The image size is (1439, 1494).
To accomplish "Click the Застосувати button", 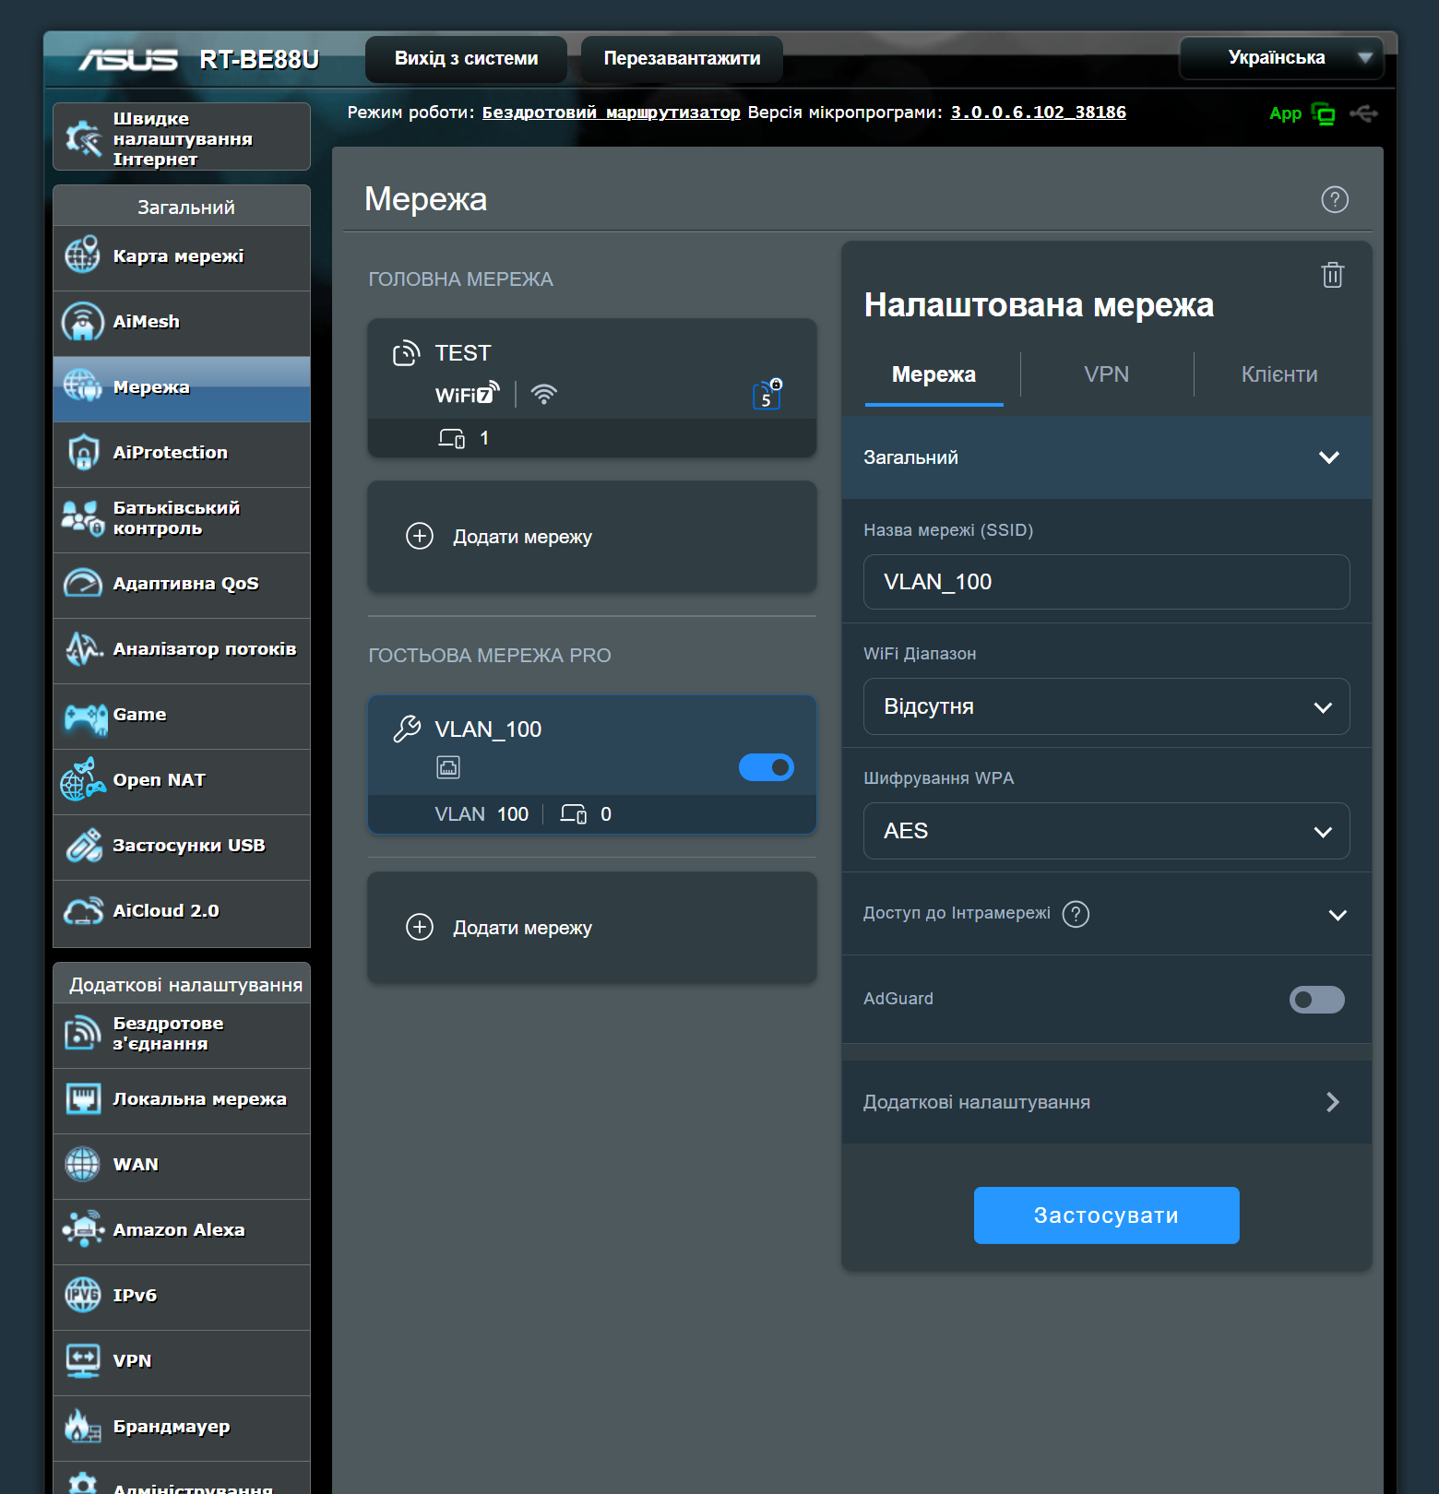I will tap(1106, 1215).
